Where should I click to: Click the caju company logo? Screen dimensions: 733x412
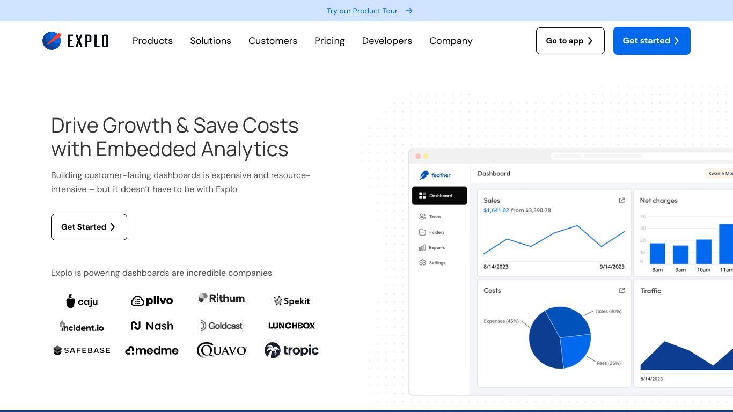[82, 301]
